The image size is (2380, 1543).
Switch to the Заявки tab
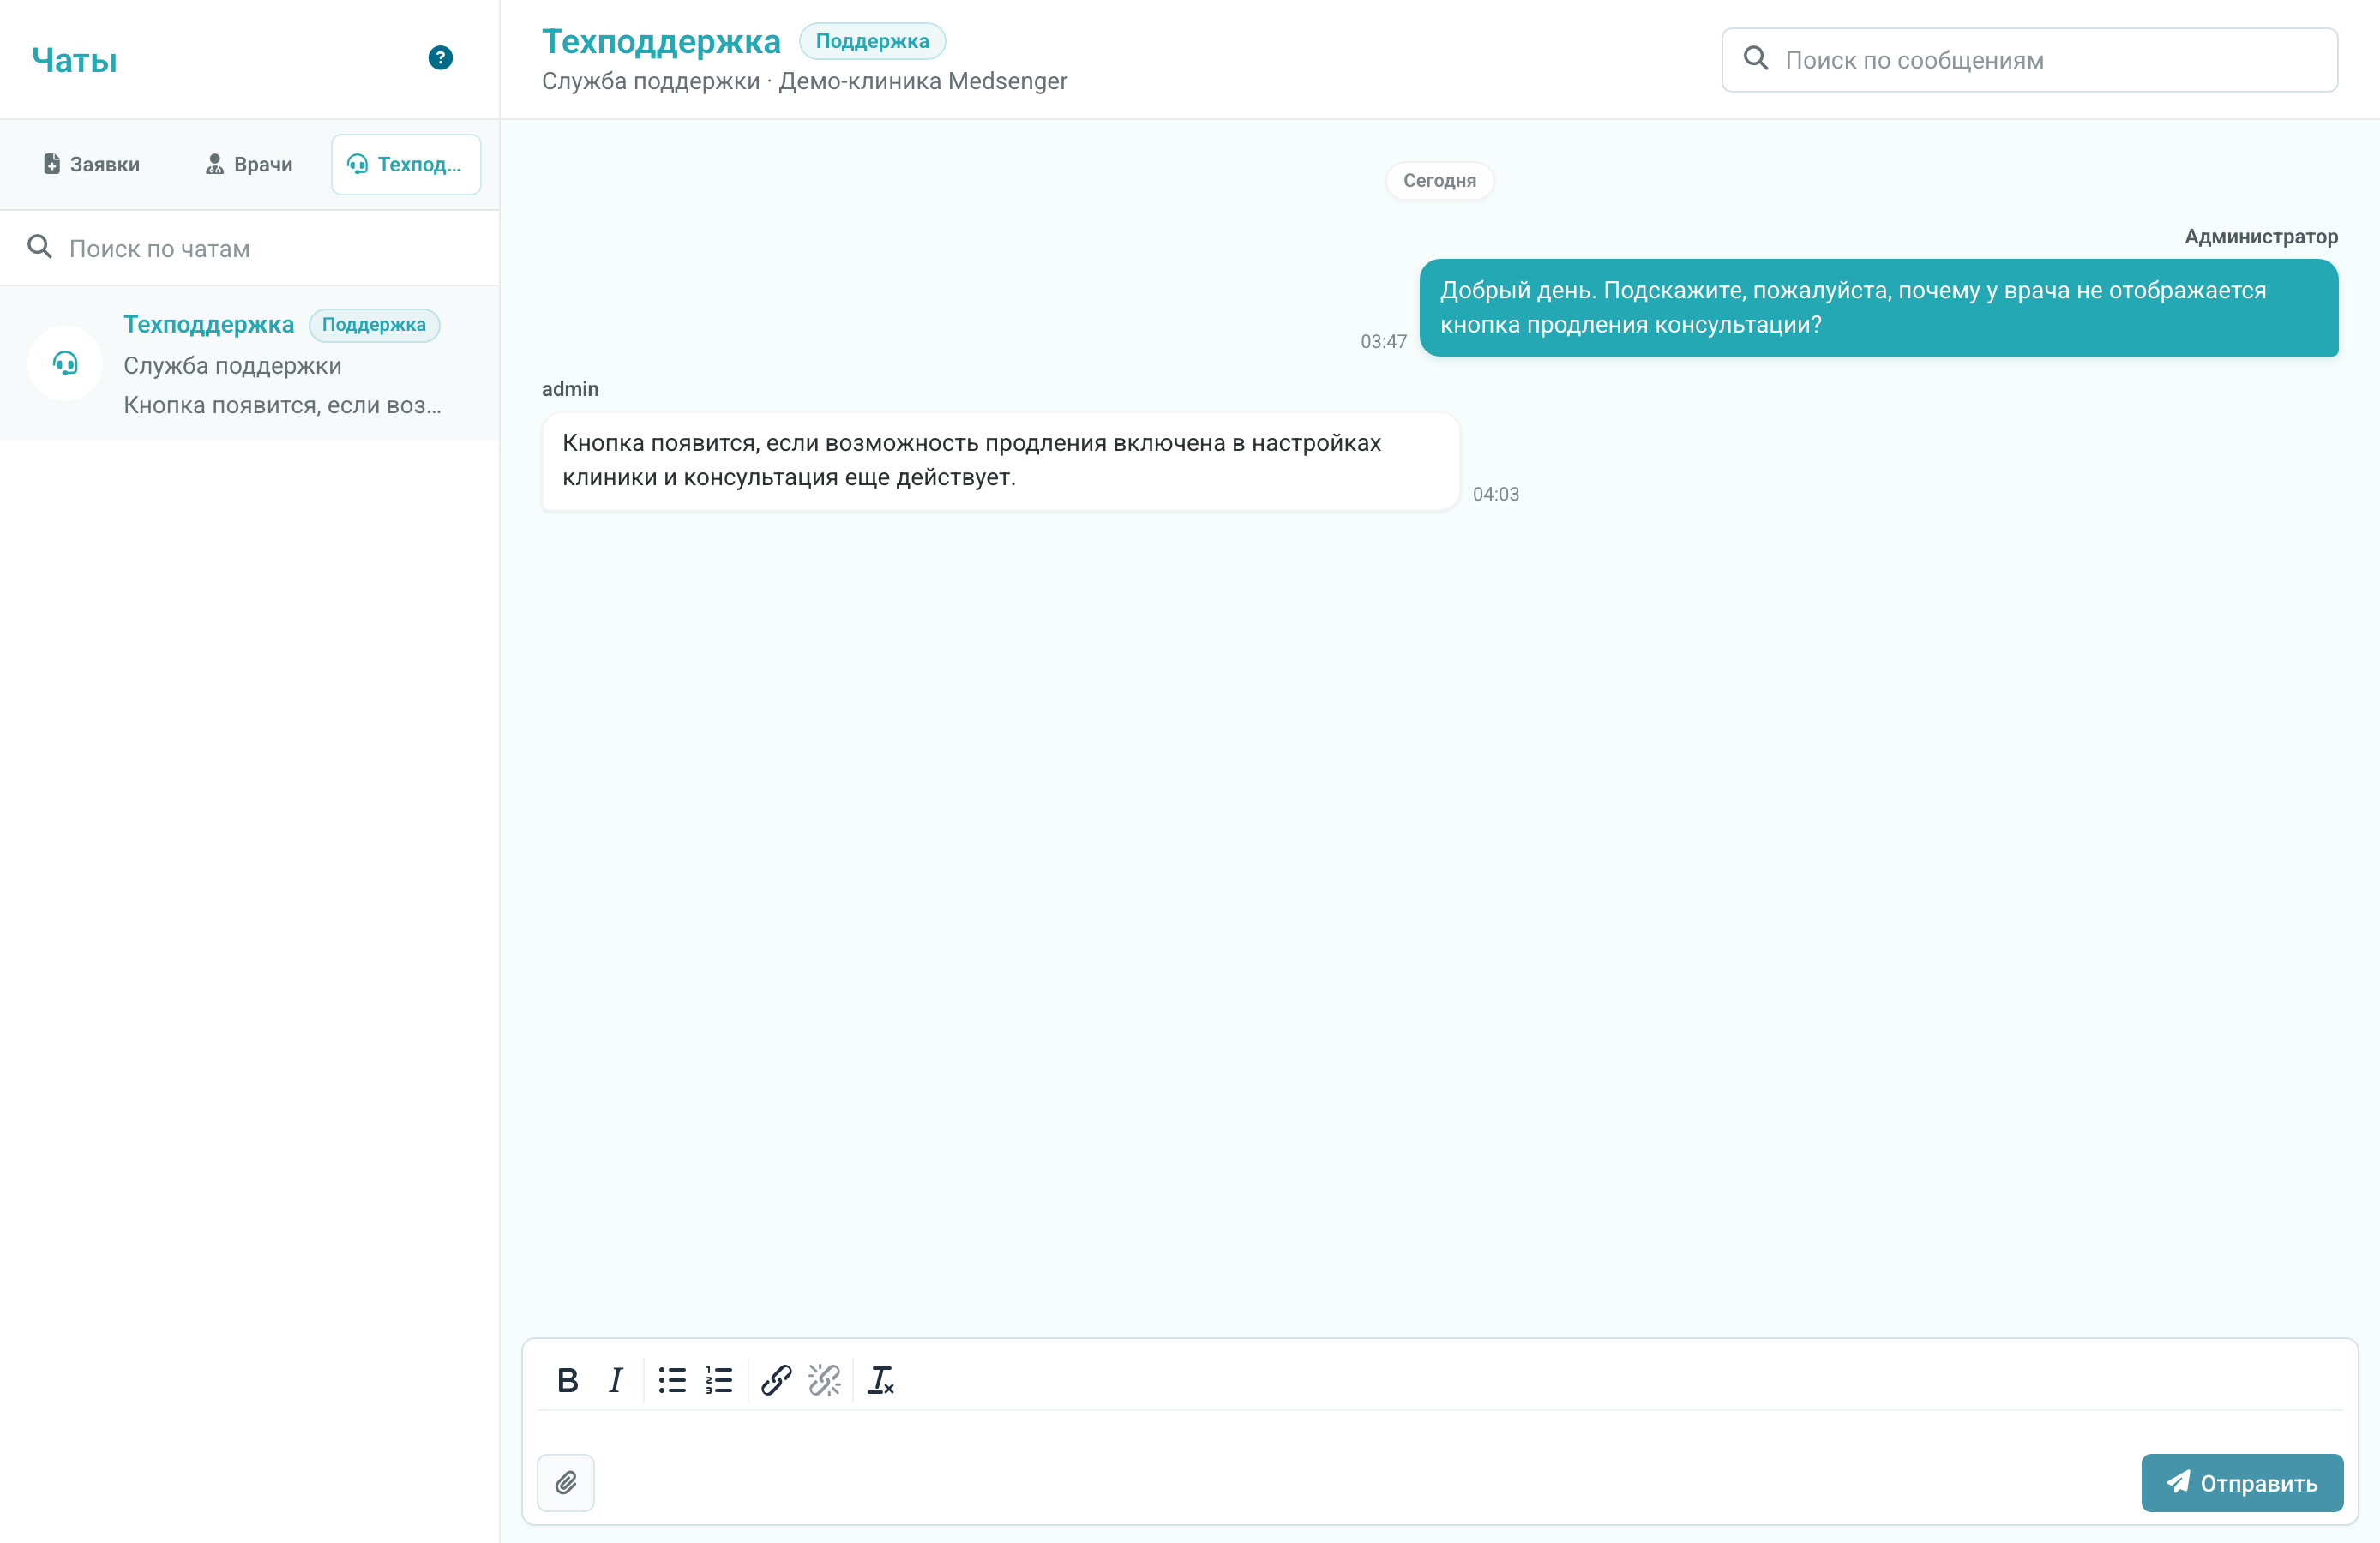(x=92, y=164)
